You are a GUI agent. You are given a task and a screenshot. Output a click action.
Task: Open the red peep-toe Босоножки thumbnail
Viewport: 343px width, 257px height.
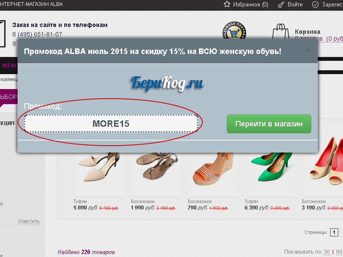click(326, 163)
